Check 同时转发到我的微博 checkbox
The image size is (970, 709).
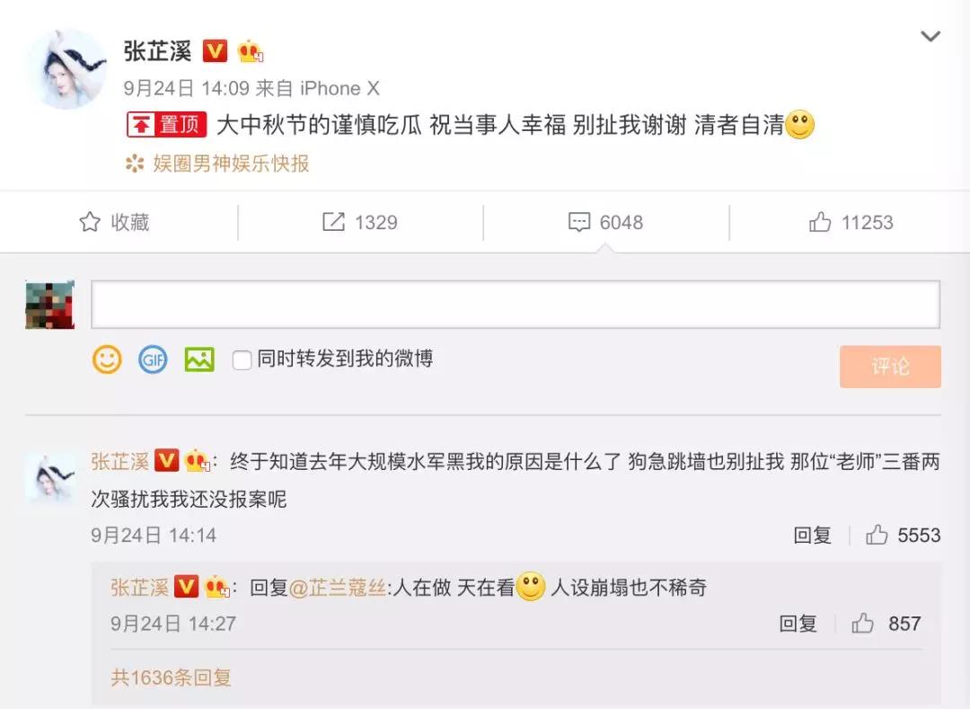pyautogui.click(x=242, y=359)
